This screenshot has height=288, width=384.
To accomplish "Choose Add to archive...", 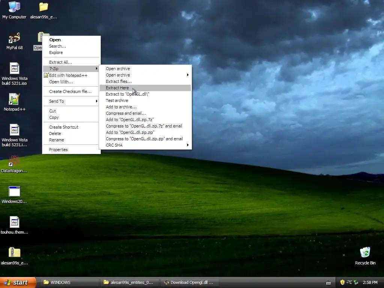I will click(145, 107).
